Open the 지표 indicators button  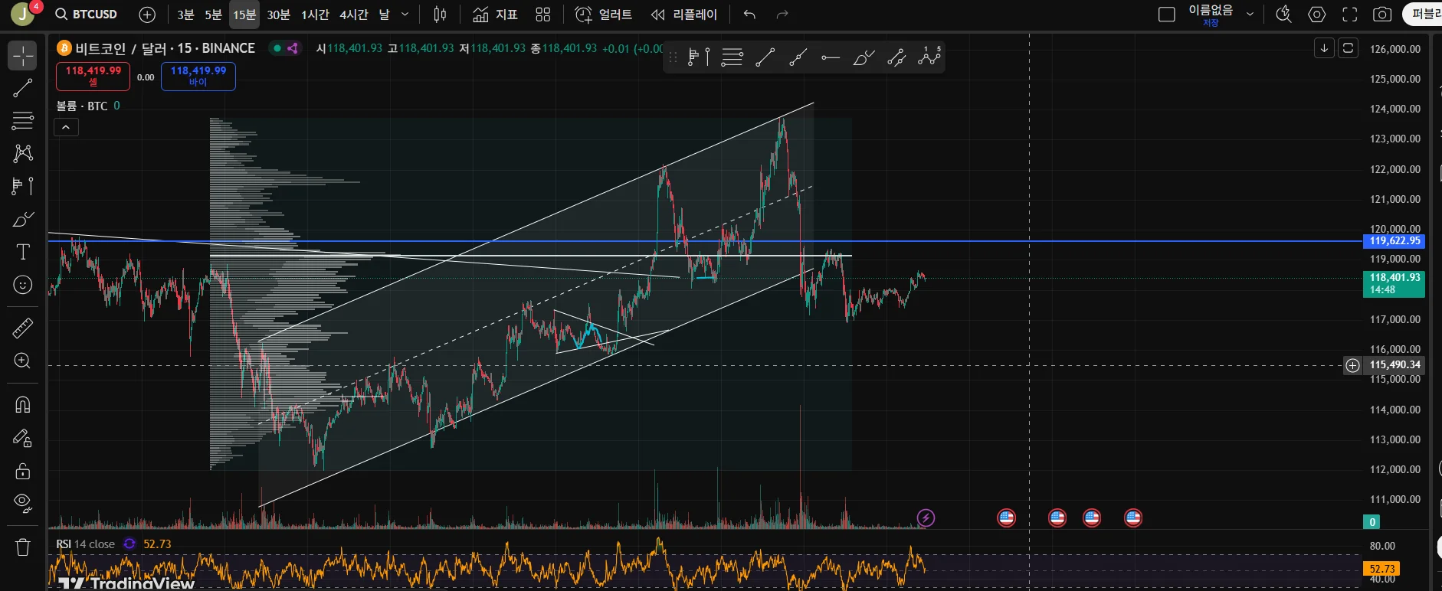[x=496, y=15]
